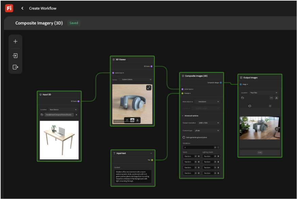Click the Composite Imagery (3D) workflow title
Viewport: 297px width, 199px height.
[39, 23]
